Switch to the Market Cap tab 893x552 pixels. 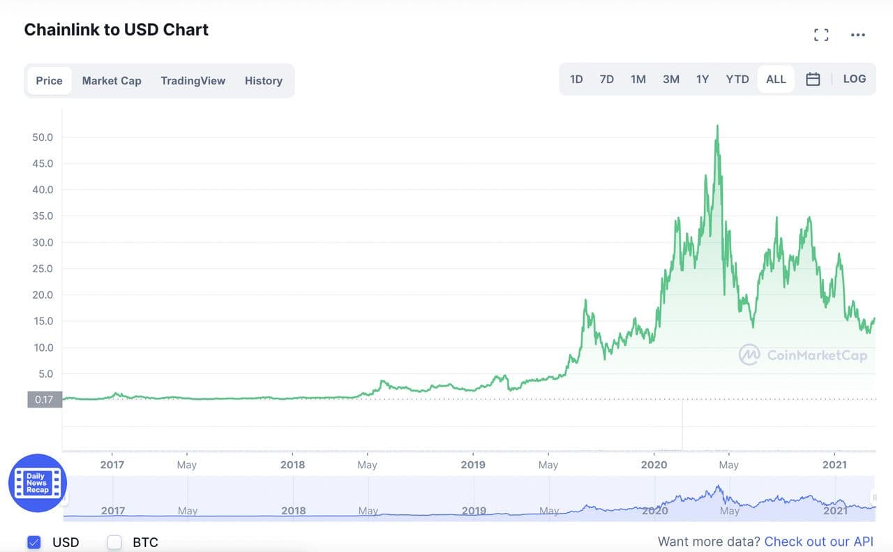pyautogui.click(x=112, y=81)
